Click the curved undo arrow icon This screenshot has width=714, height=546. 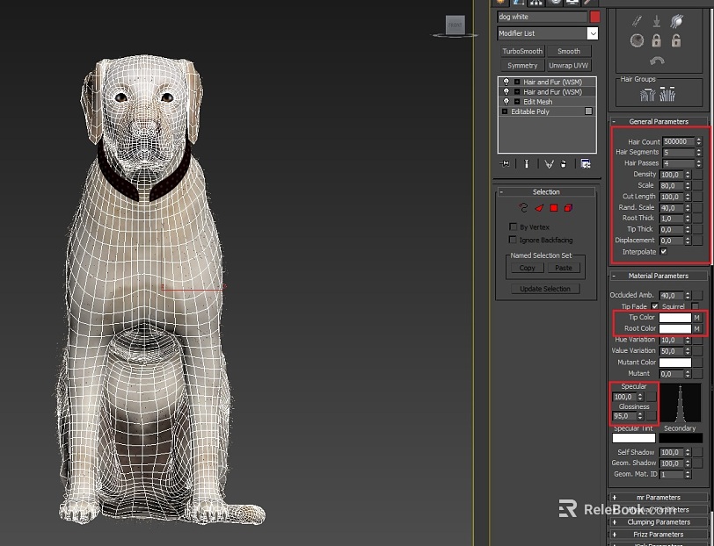[x=657, y=61]
